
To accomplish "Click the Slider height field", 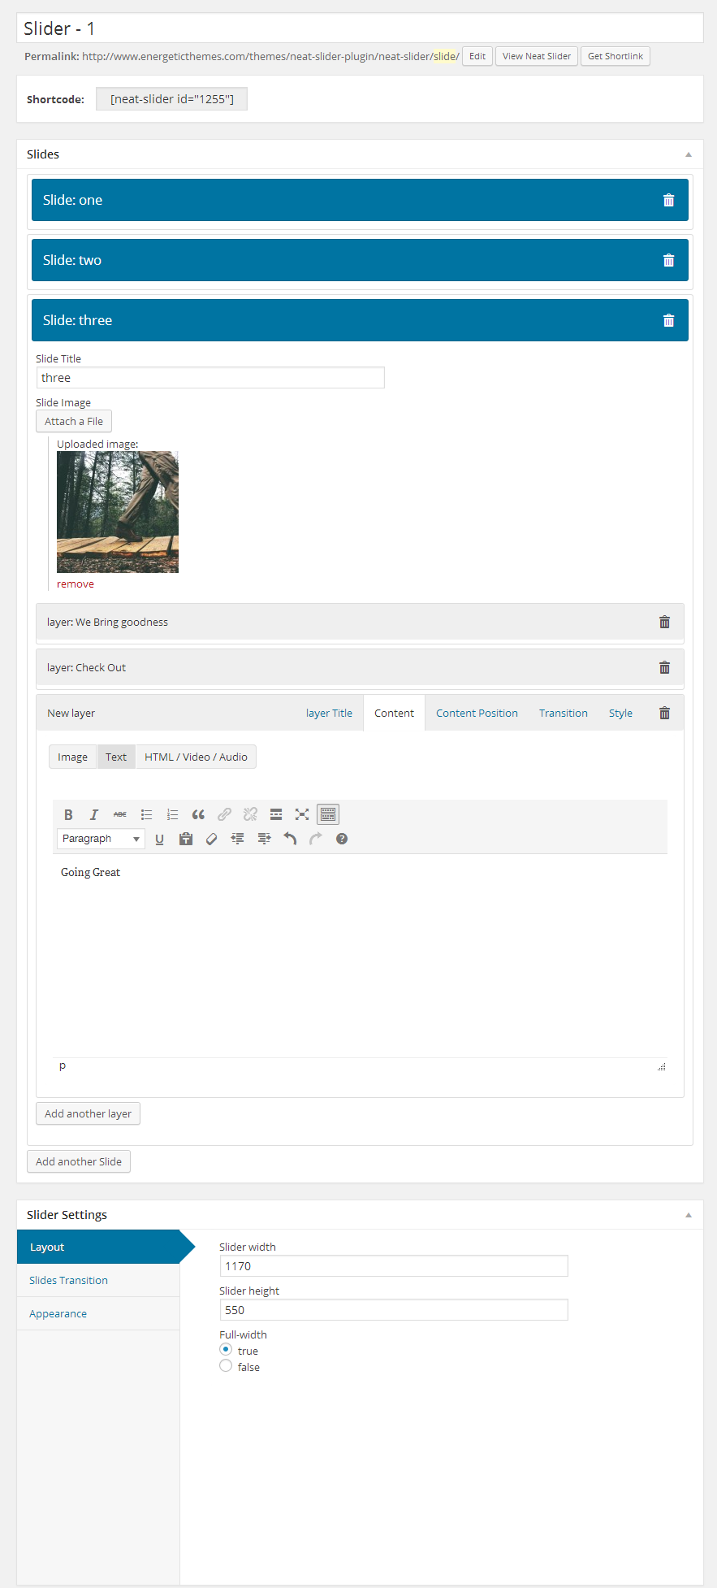I will pos(394,1310).
